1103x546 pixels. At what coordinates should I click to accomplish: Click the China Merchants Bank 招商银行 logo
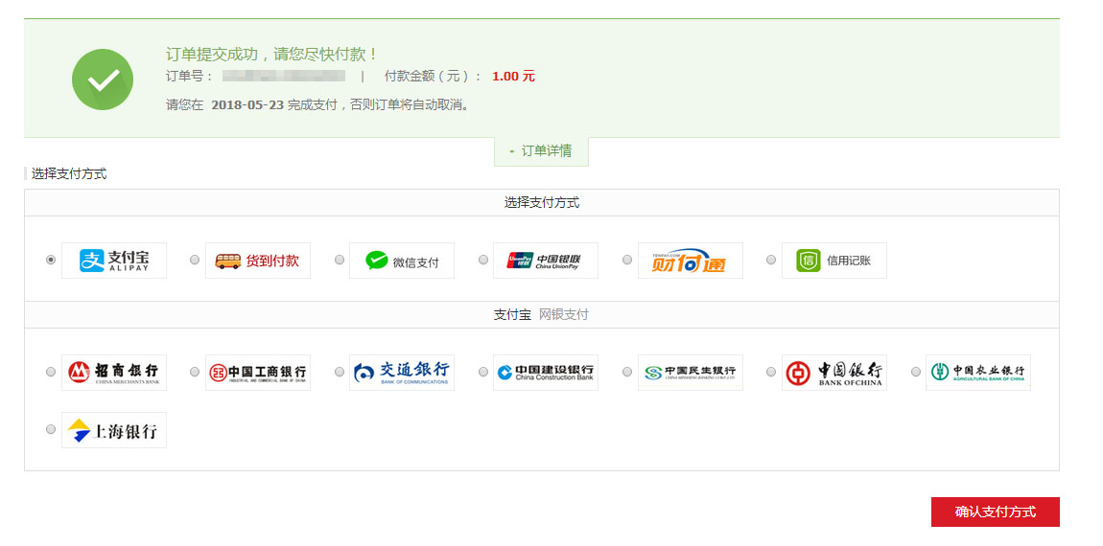tap(114, 373)
